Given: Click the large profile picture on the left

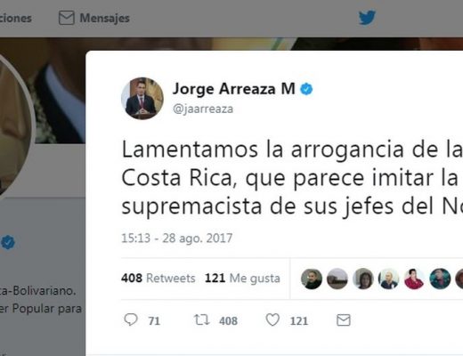Looking at the screenshot, I should 12,123.
